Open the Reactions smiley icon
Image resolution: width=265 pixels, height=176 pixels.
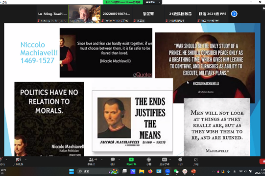[x=180, y=160]
